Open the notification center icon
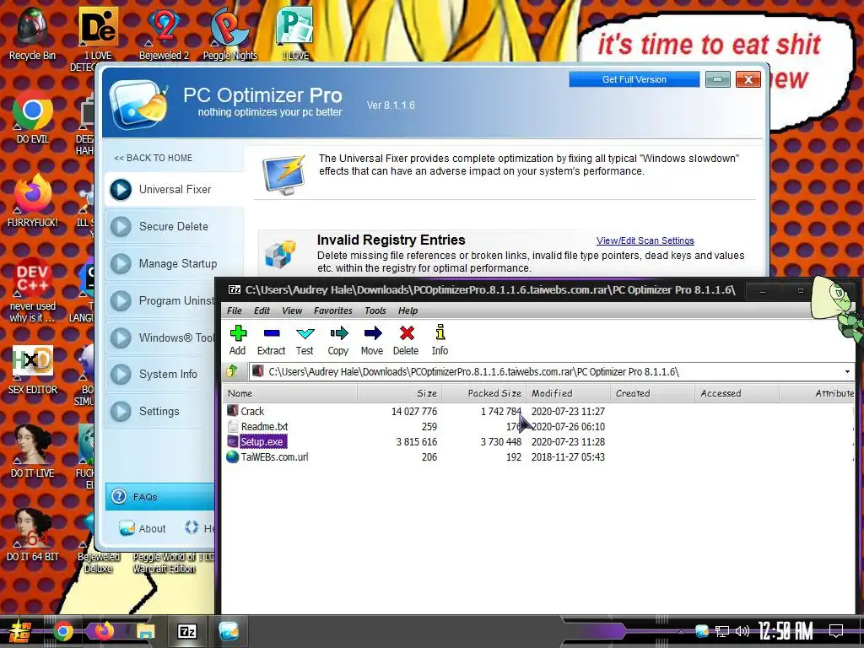Screen dimensions: 864x648 tap(836, 631)
